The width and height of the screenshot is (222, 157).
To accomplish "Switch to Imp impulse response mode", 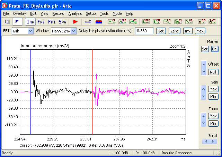I will 30,22.
